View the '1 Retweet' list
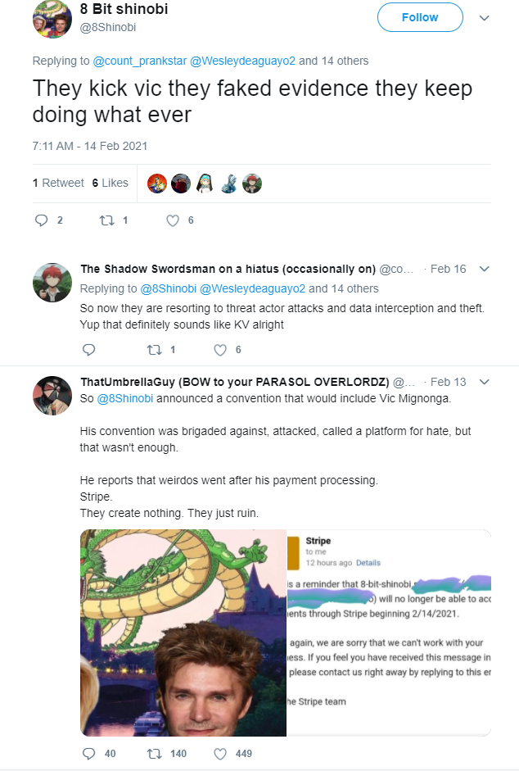 [x=58, y=183]
